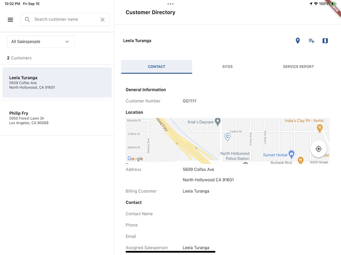Click the search magnifier icon
Viewport: 341px width, 255px height.
(27, 20)
